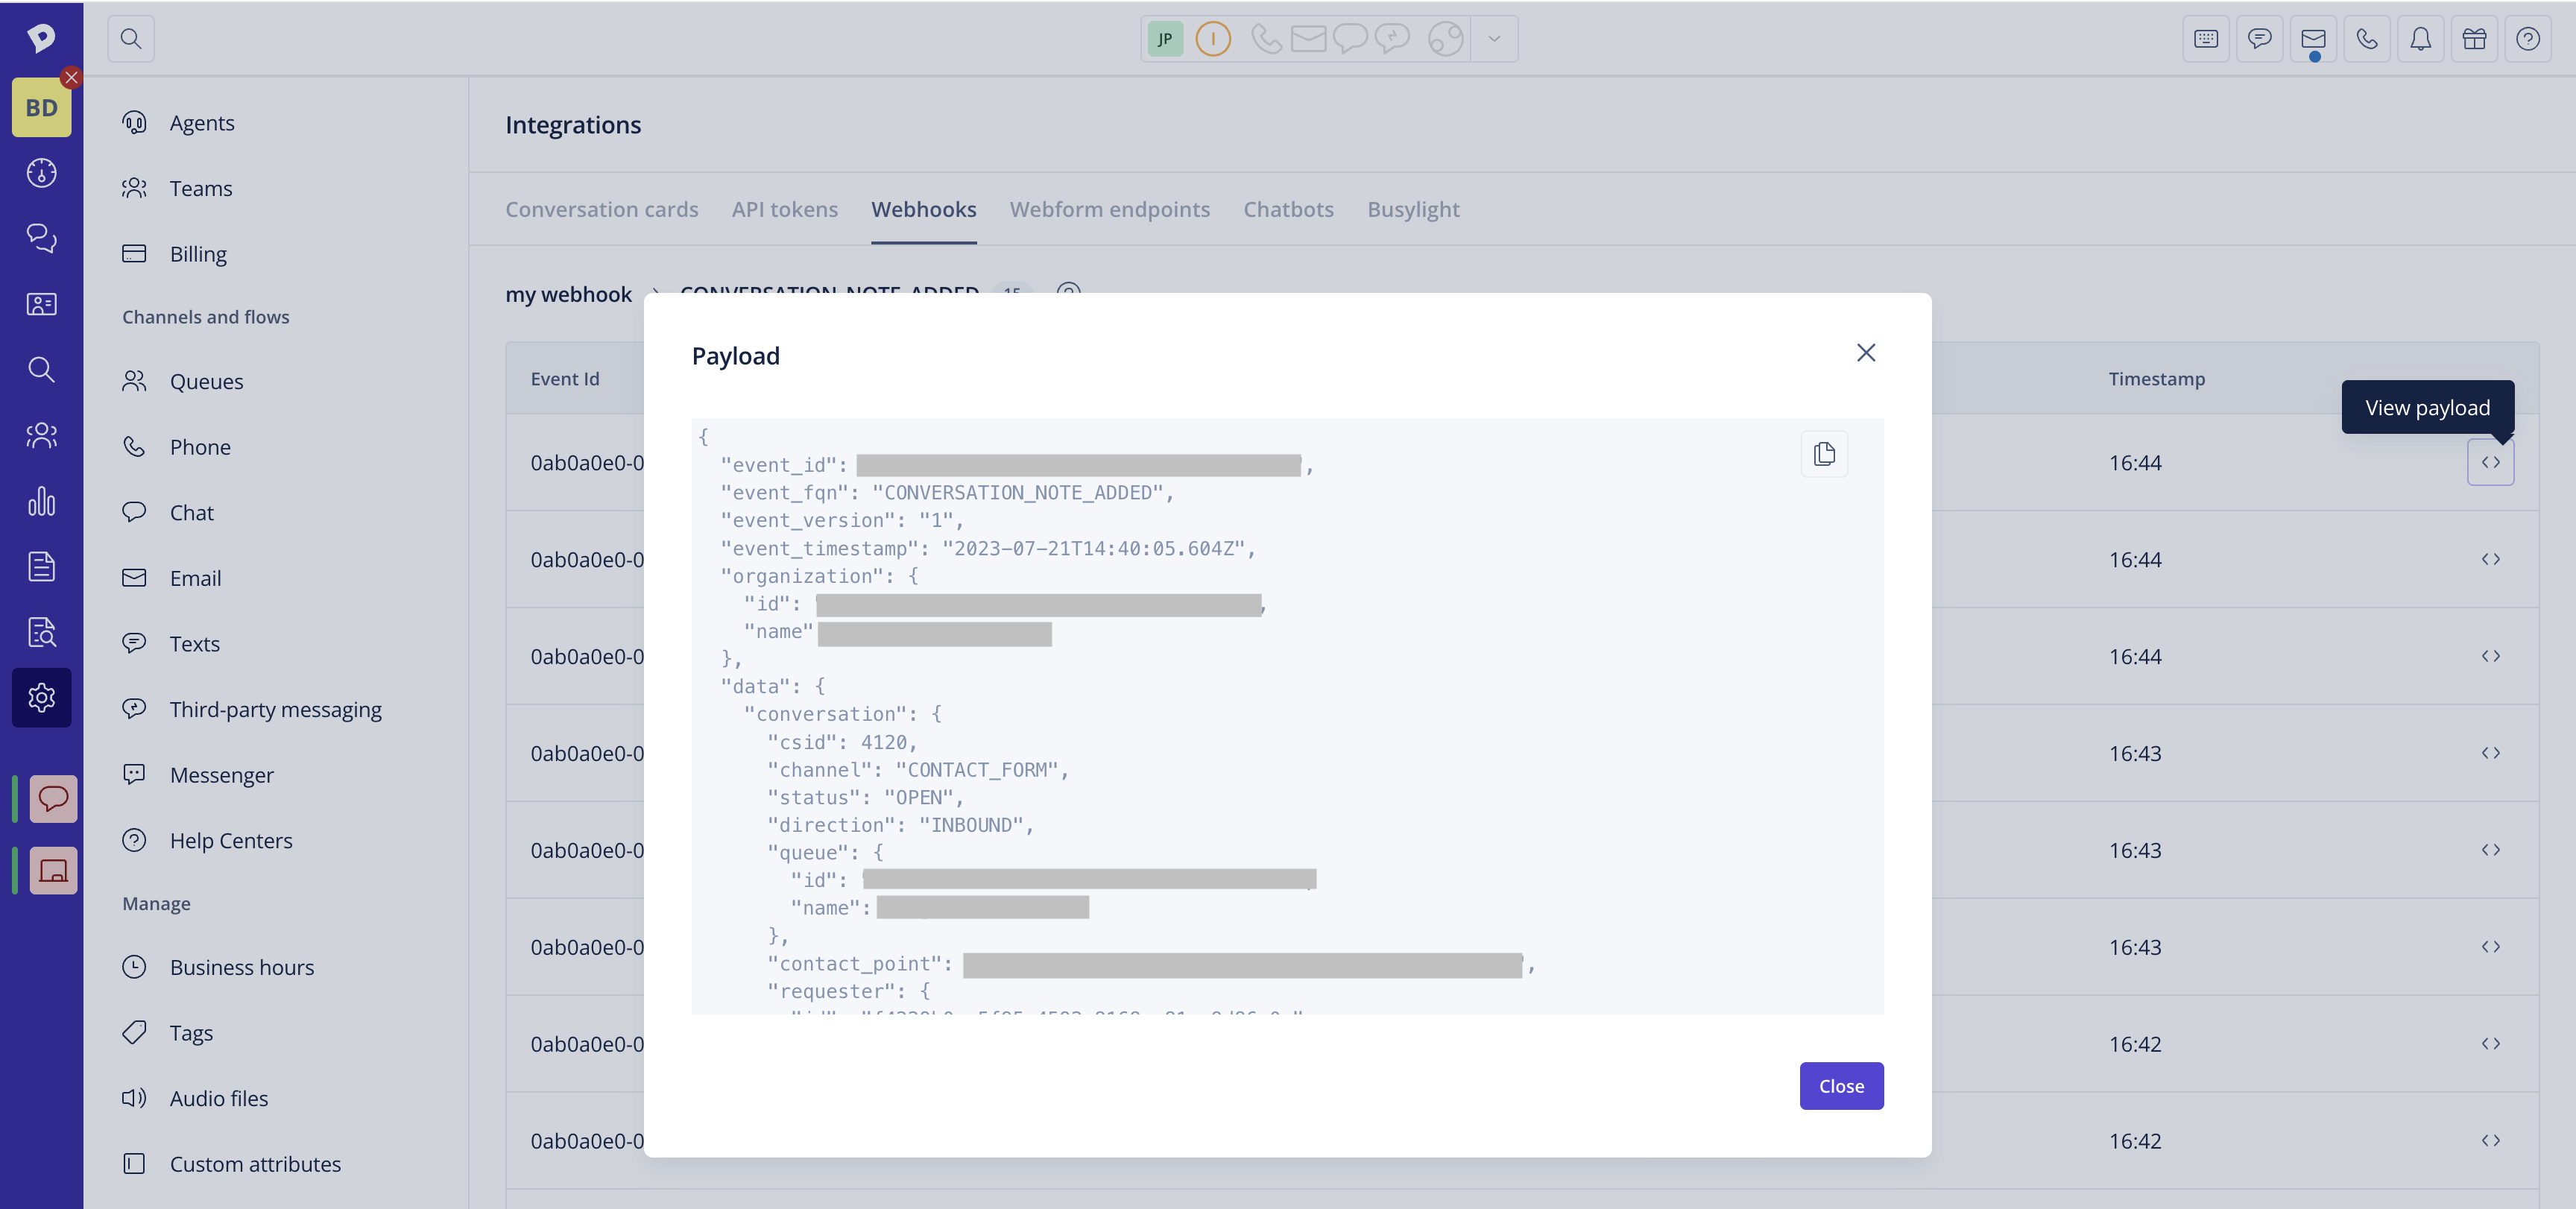Open analytics bar chart icon in rail

(41, 501)
